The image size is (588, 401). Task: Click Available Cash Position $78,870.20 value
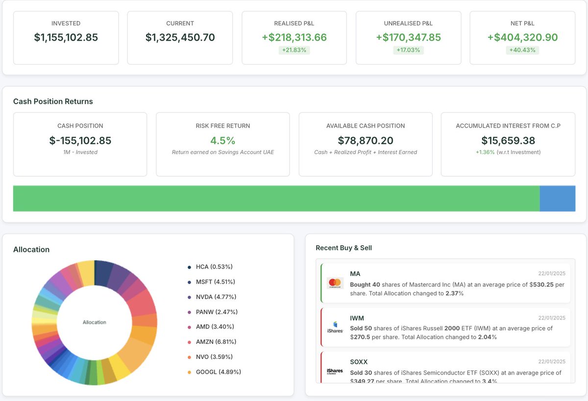[366, 141]
